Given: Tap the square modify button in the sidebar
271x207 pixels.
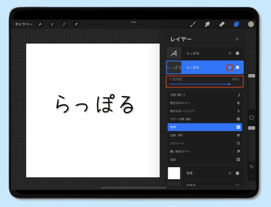Looking at the screenshot, I should tap(251, 118).
